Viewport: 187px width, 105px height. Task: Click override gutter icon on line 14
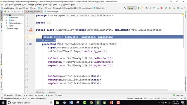point(30,44)
